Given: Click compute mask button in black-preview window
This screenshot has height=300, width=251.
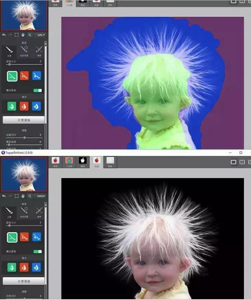Looking at the screenshot, I should point(24,281).
